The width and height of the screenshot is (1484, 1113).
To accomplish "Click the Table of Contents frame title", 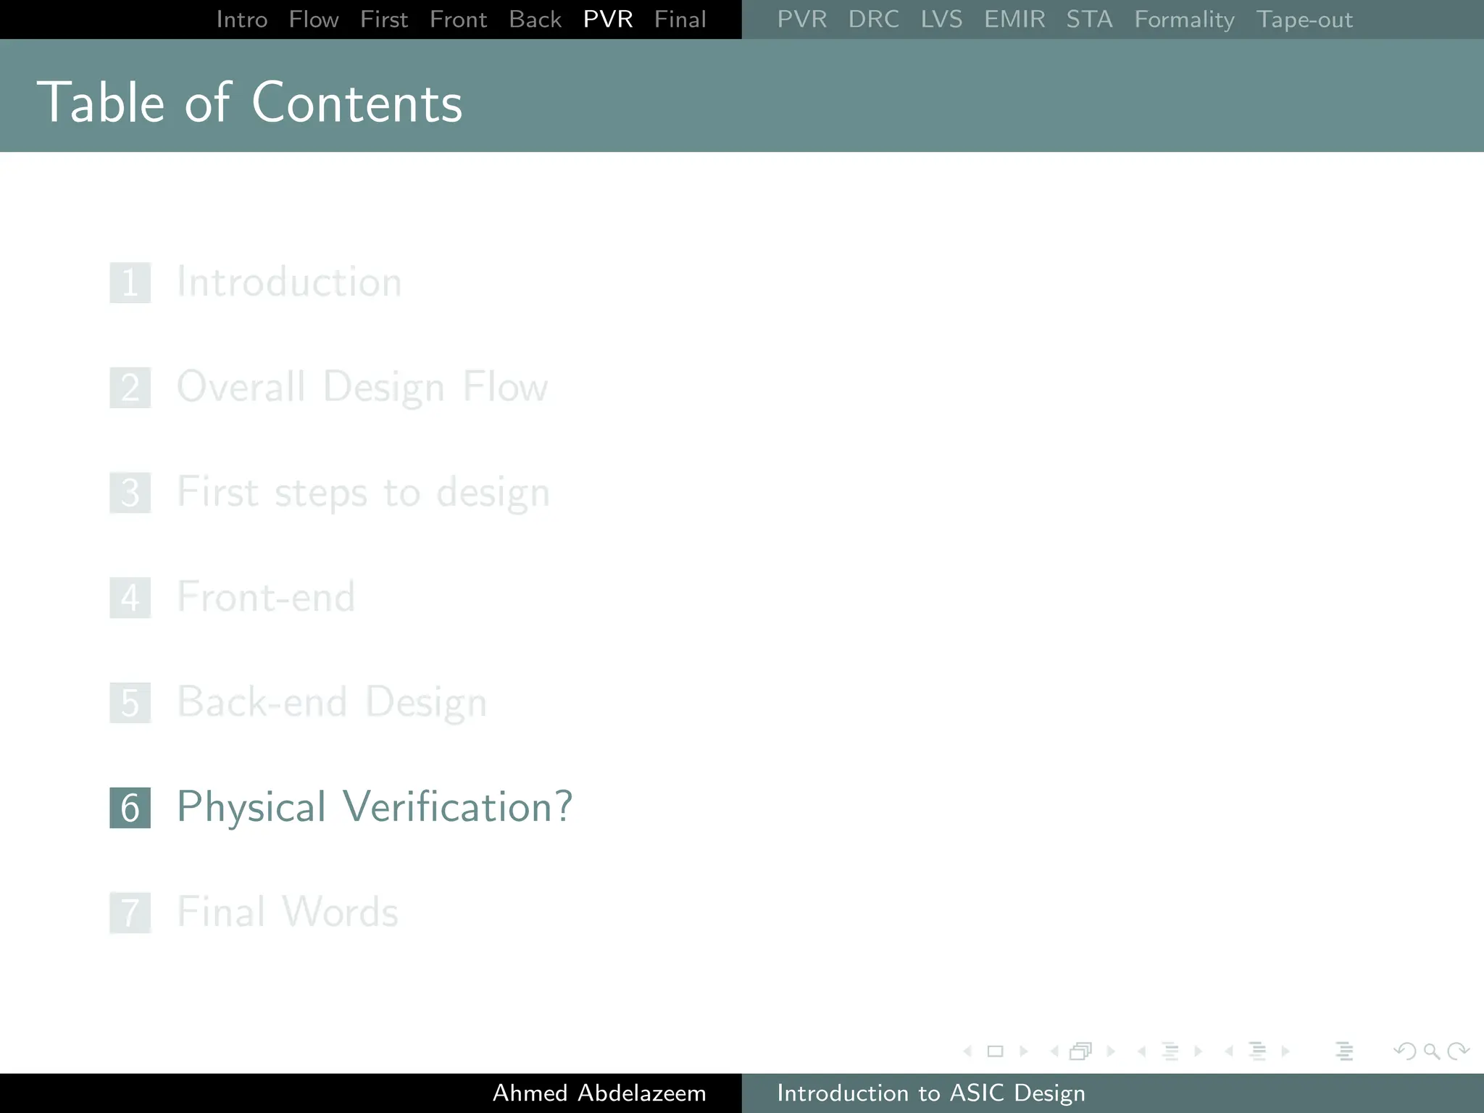I will point(249,102).
